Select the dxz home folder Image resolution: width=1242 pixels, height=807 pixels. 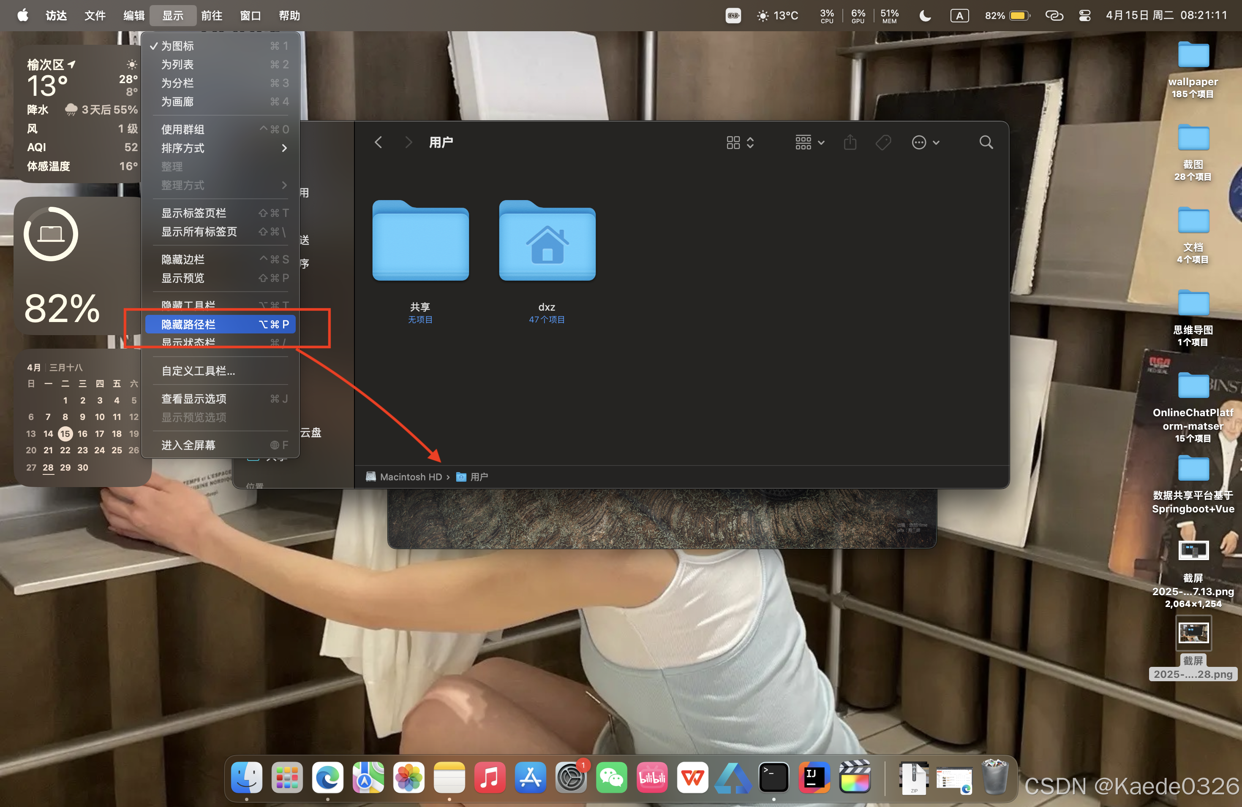(x=547, y=242)
